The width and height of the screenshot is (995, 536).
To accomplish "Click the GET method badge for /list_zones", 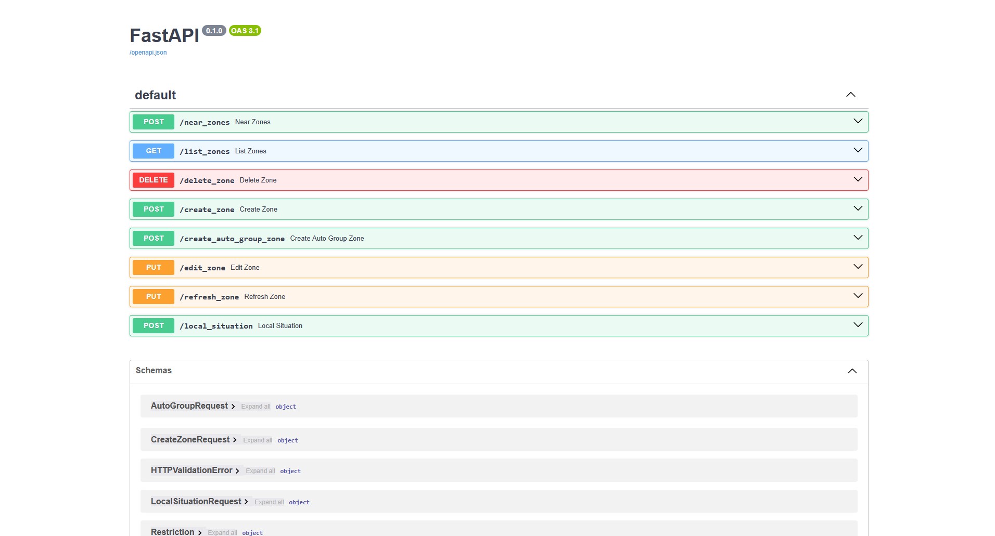I will [154, 151].
